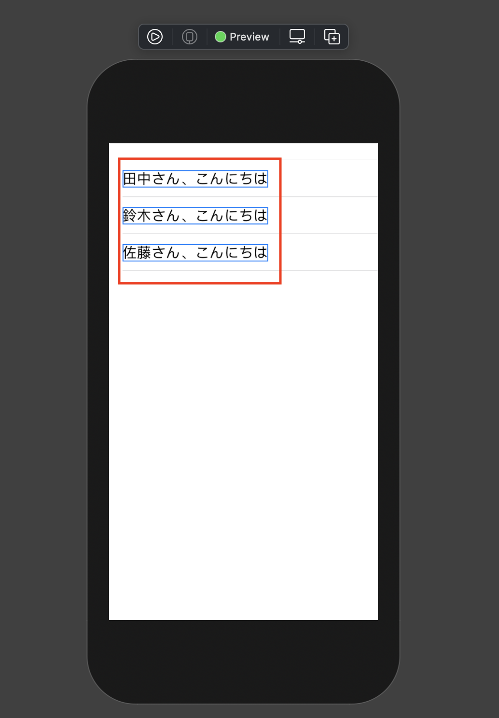This screenshot has width=499, height=718.
Task: Select the 佐藤さん、こんにちは text
Action: pos(195,252)
